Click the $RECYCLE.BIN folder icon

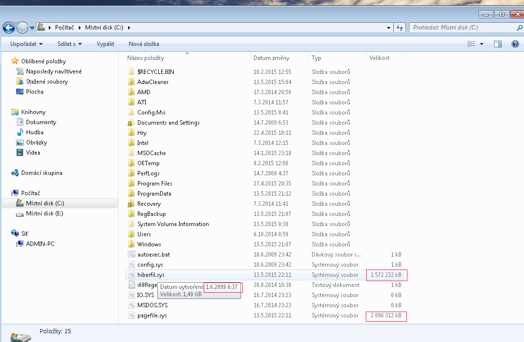tap(131, 72)
